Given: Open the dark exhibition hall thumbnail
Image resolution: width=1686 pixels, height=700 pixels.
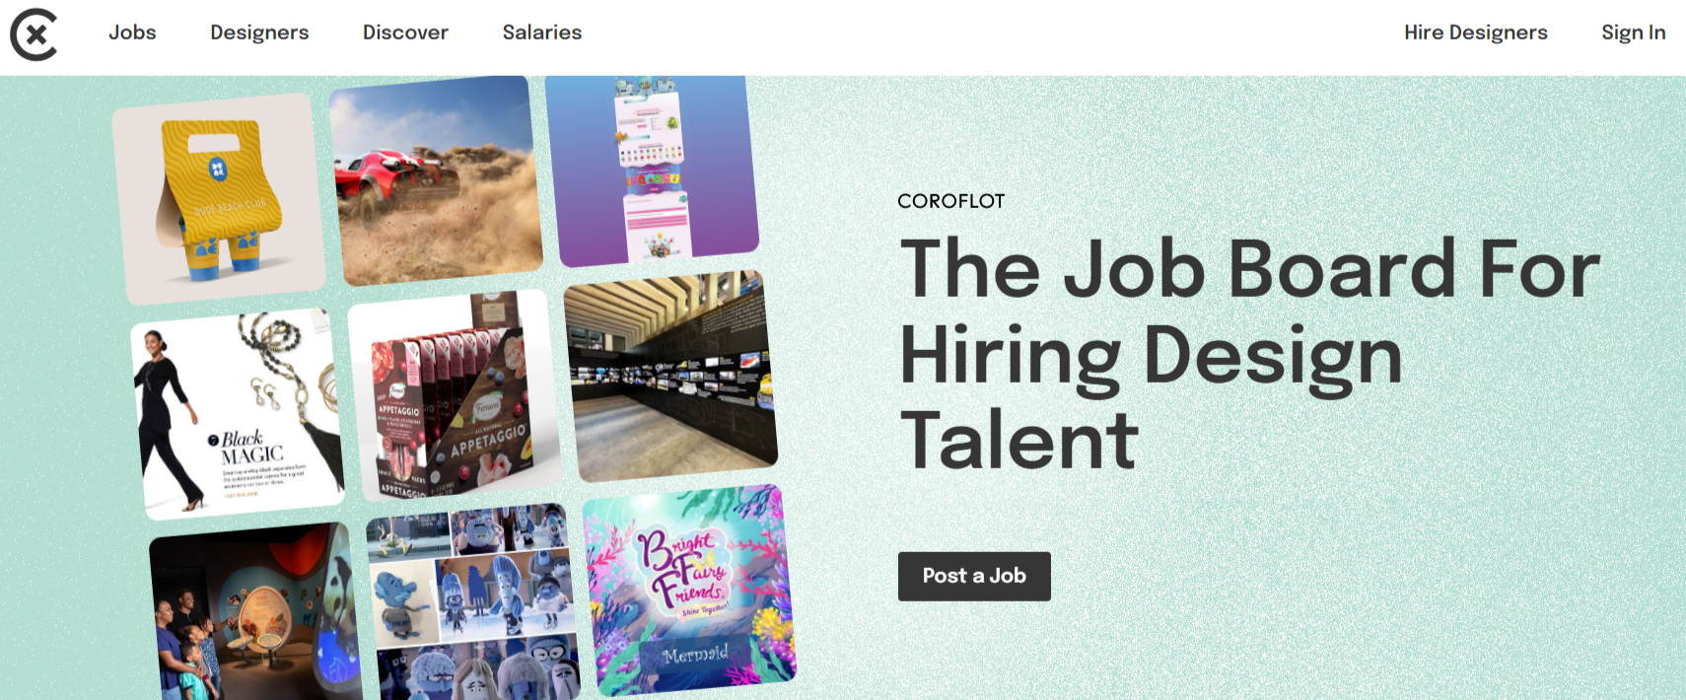Looking at the screenshot, I should [x=670, y=377].
